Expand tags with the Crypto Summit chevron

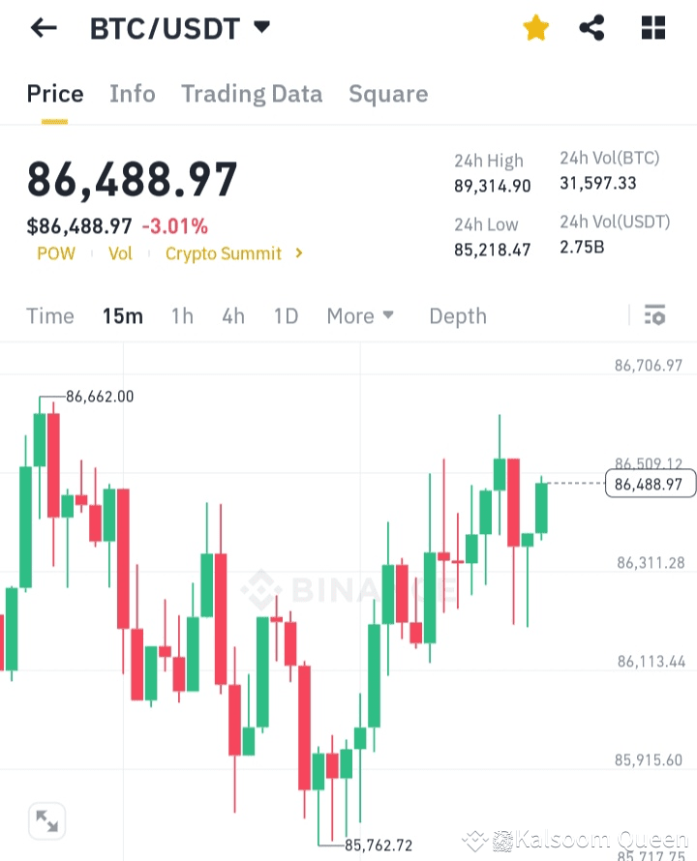click(x=299, y=253)
